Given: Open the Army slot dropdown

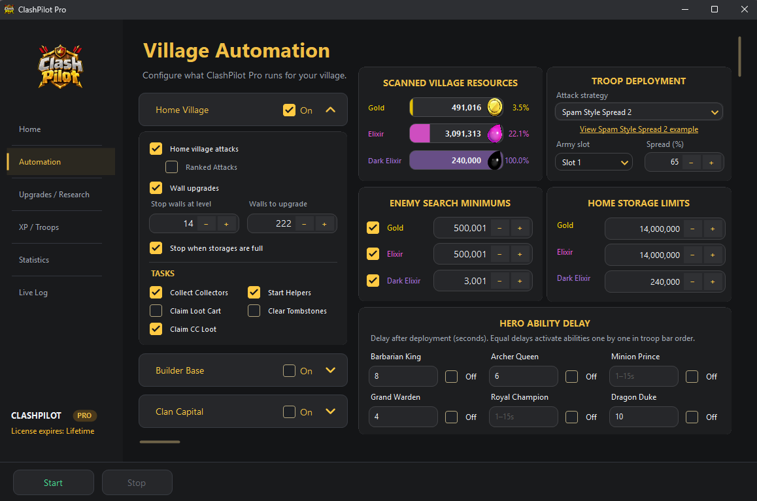Looking at the screenshot, I should click(x=594, y=163).
